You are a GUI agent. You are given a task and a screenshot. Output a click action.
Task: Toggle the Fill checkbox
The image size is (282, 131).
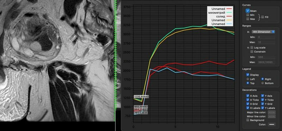(x=263, y=17)
